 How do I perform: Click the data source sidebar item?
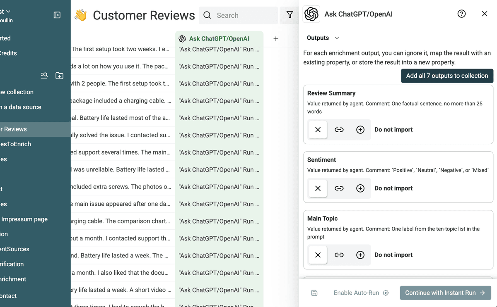coord(21,107)
